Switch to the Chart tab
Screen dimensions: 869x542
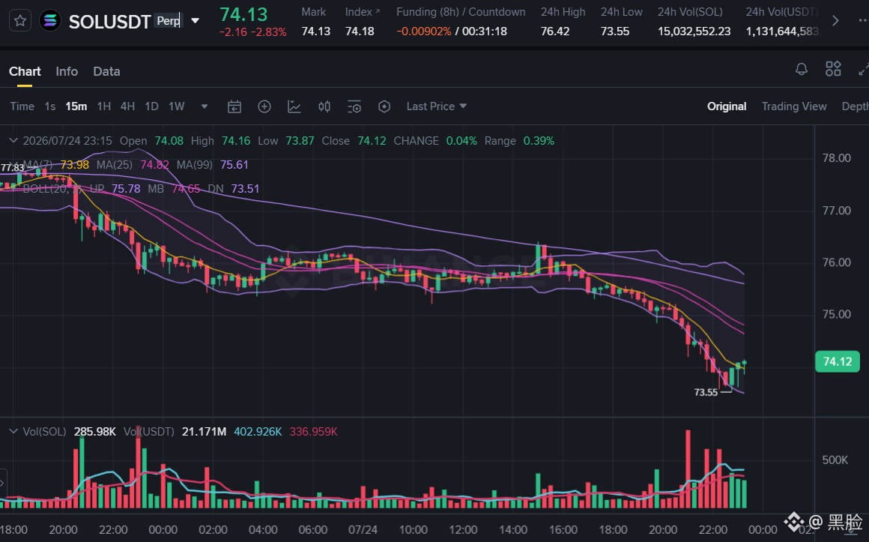25,71
